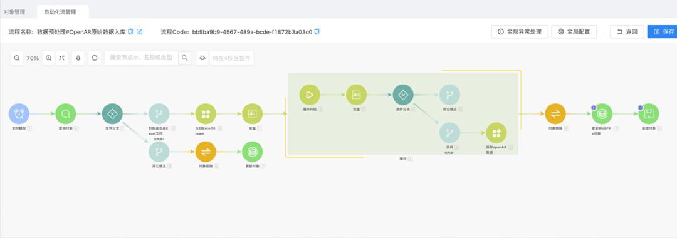
Task: Click the 定时触发 alarm clock node
Action: (19, 114)
